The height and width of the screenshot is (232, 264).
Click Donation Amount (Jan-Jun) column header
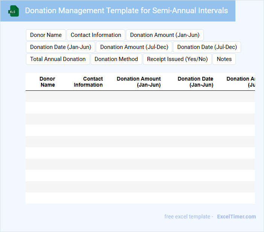click(139, 82)
